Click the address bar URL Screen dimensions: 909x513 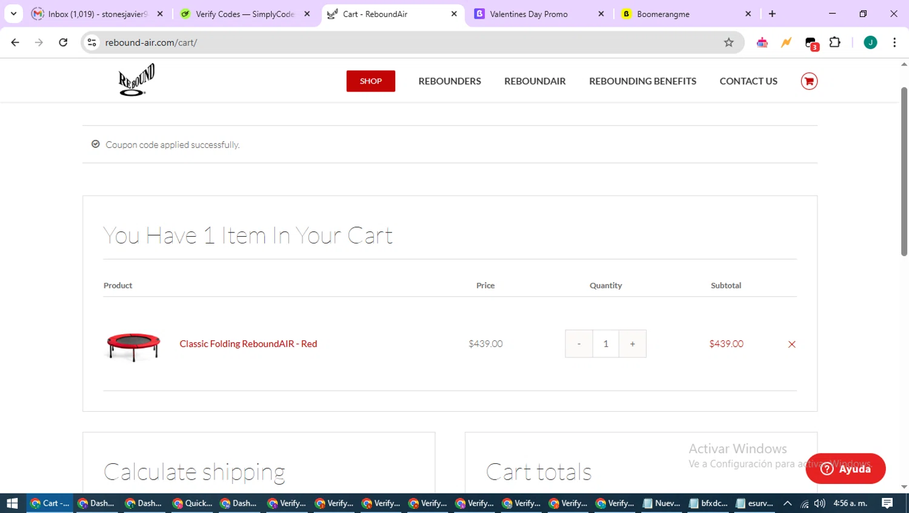click(x=151, y=42)
